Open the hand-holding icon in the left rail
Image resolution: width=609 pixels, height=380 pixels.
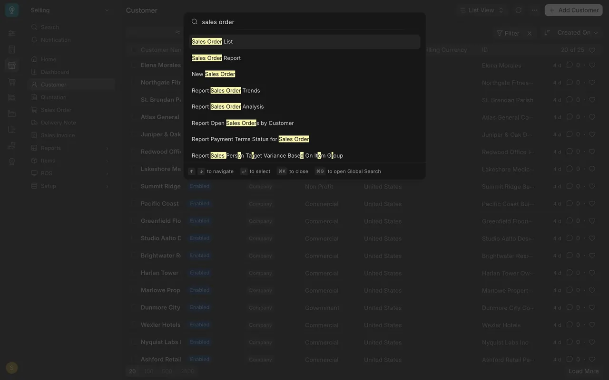tap(12, 145)
